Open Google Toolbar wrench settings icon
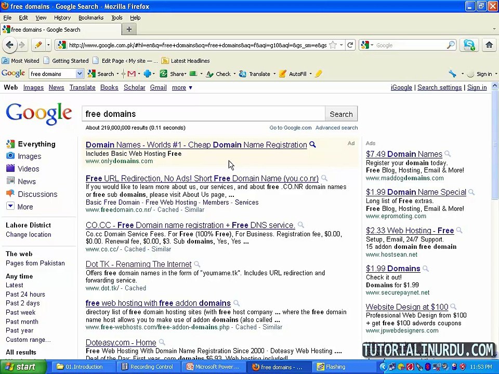 (453, 74)
